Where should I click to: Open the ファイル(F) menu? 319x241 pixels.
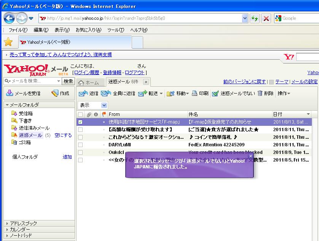point(18,30)
